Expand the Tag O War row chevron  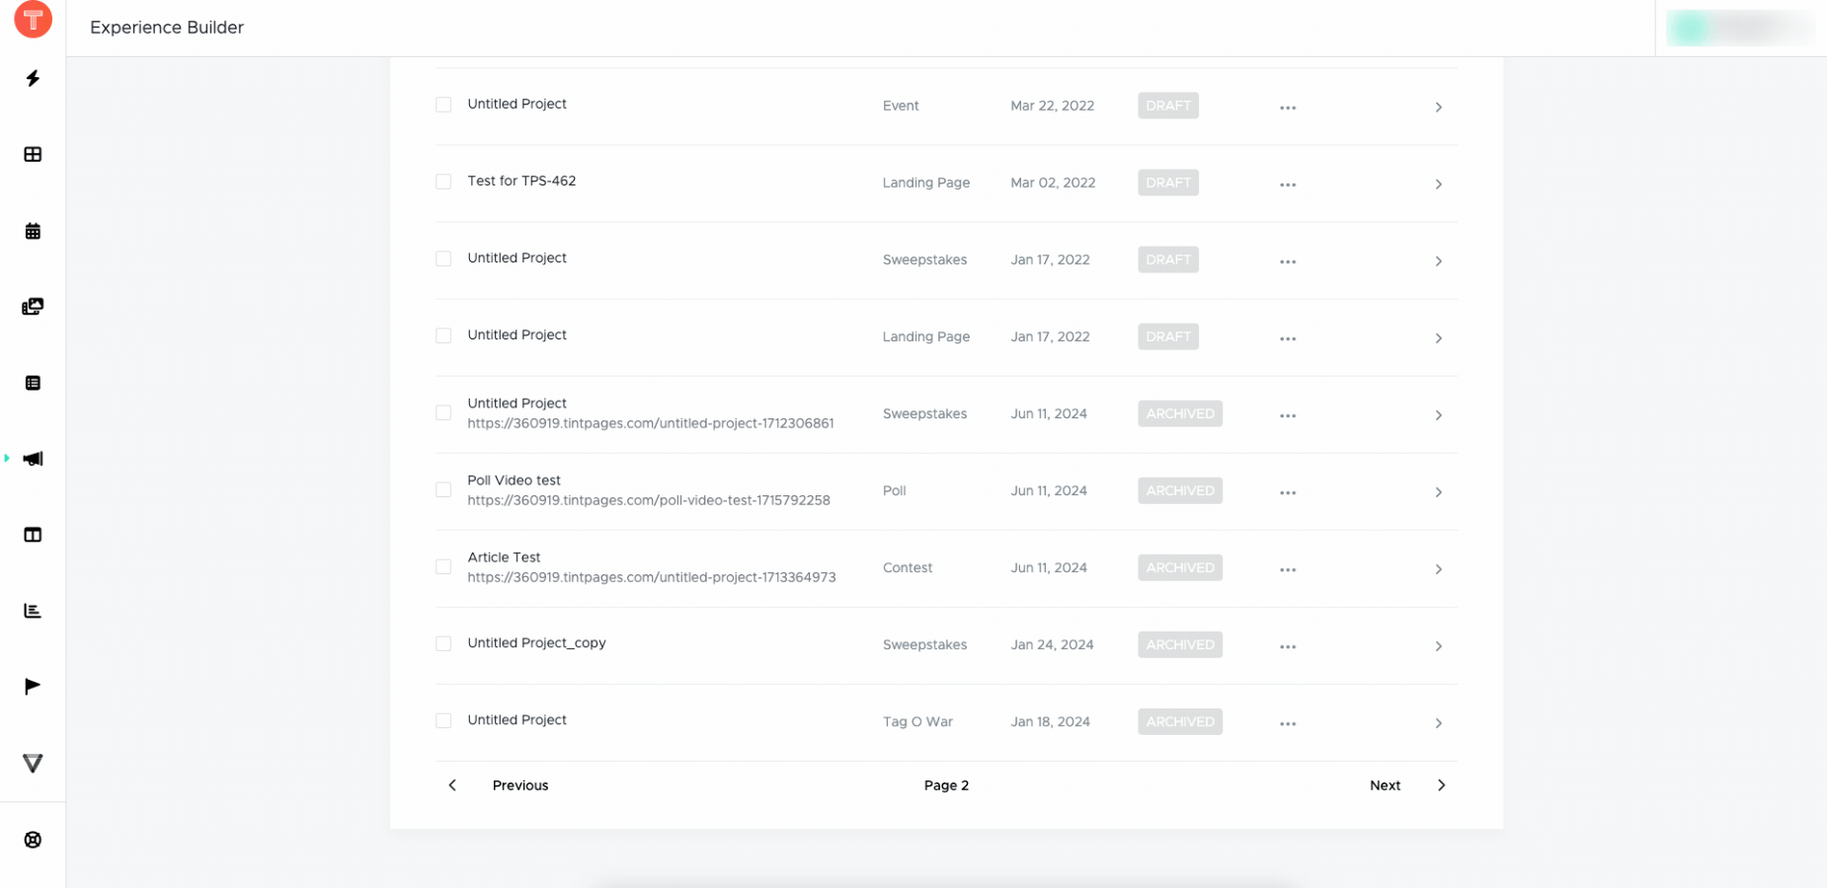pos(1438,723)
